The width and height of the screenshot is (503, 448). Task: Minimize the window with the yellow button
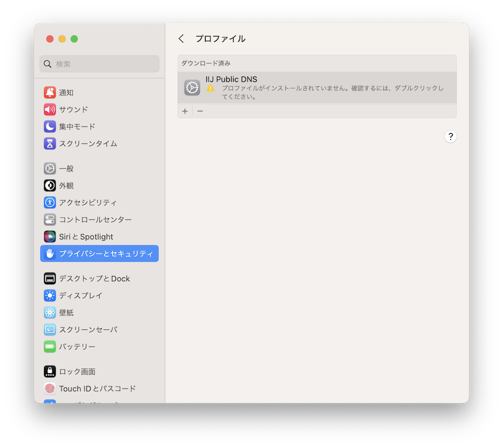pos(62,39)
